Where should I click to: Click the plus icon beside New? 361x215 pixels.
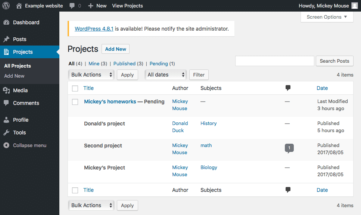tap(91, 6)
